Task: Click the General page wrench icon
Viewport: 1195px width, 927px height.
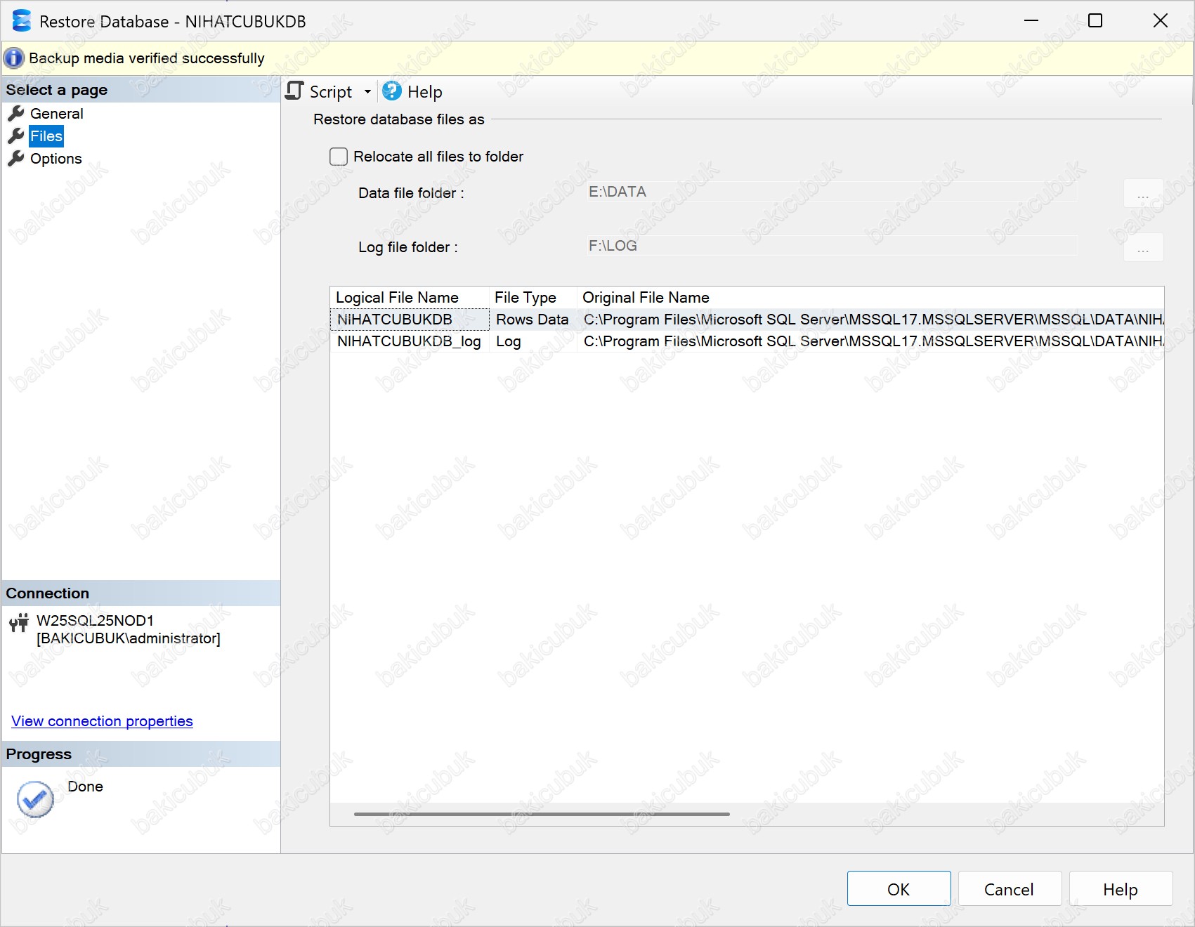Action: pos(16,114)
